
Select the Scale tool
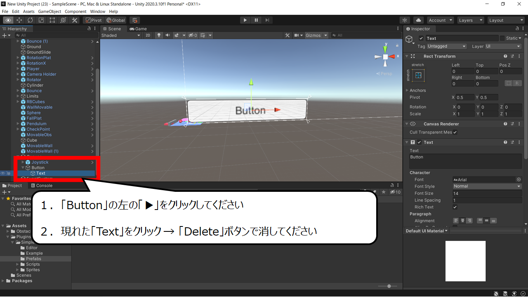41,20
